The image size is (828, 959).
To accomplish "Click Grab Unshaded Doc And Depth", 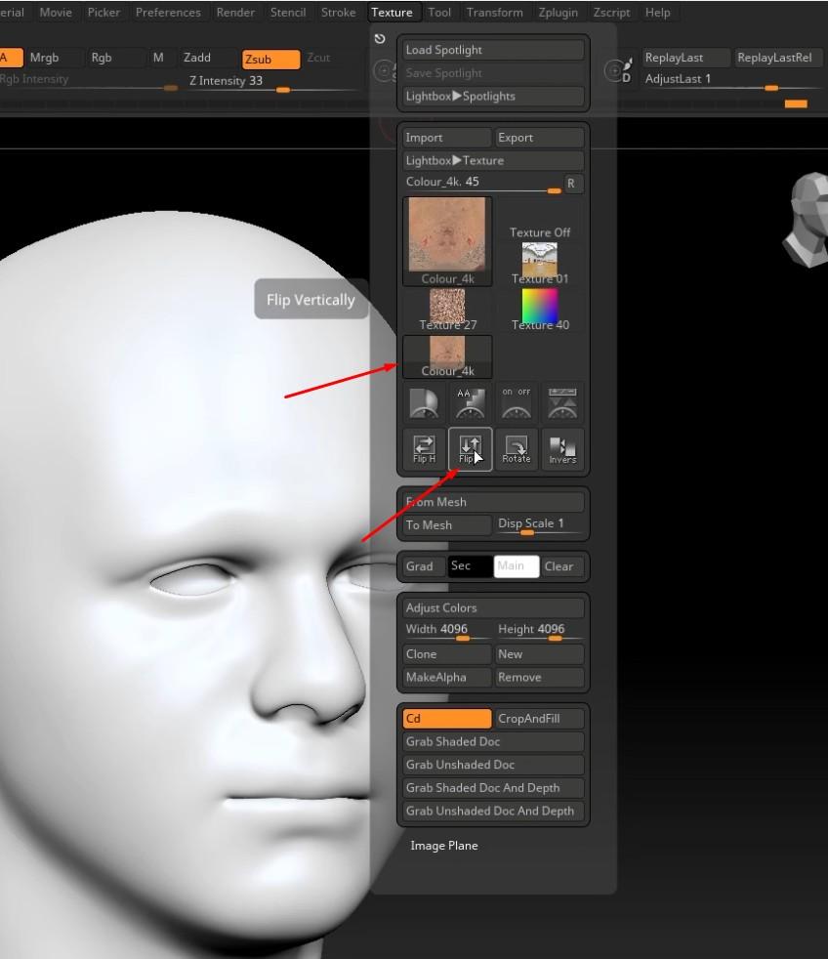I will point(493,811).
